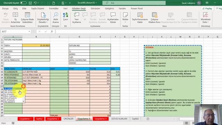Open the Dosya menu
The image size is (222, 125).
pos(6,8)
